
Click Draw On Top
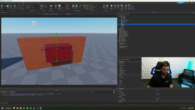90,9
